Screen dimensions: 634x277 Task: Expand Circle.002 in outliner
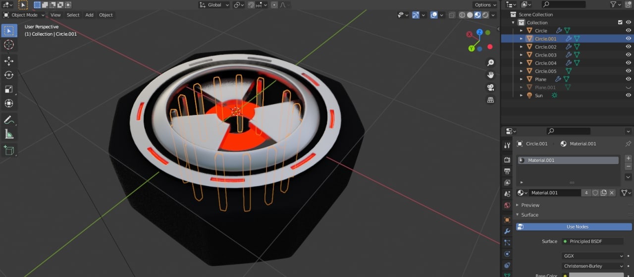click(x=521, y=47)
